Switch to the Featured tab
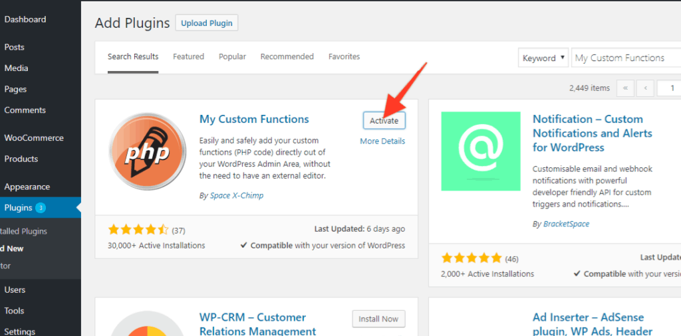The width and height of the screenshot is (681, 336). coord(188,56)
